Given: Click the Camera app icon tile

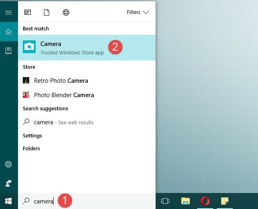Looking at the screenshot, I should (x=29, y=47).
